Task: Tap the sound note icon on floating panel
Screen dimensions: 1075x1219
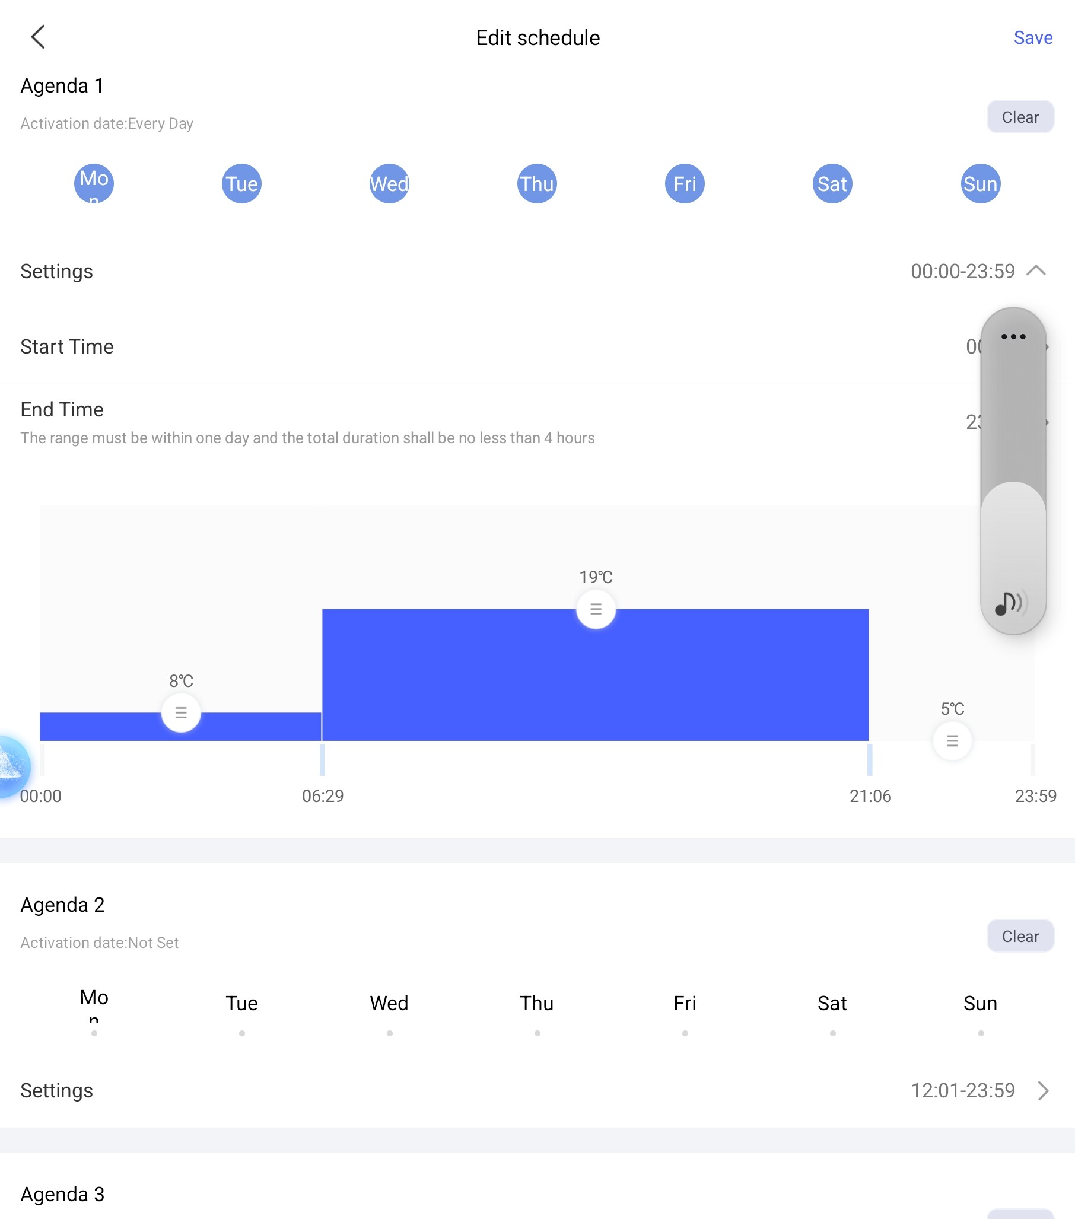Action: [1010, 603]
